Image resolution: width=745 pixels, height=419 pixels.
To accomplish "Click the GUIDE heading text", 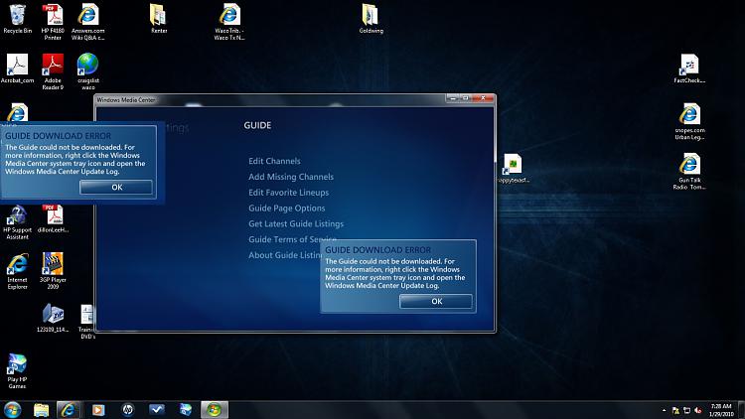I will click(257, 125).
